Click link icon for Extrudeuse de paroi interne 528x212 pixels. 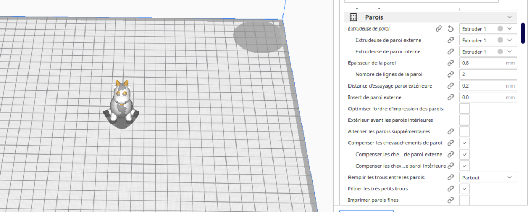click(x=450, y=52)
